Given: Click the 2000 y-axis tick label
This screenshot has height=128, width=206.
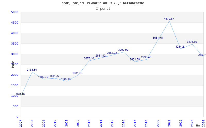Looking at the screenshot, I should coord(15,75).
